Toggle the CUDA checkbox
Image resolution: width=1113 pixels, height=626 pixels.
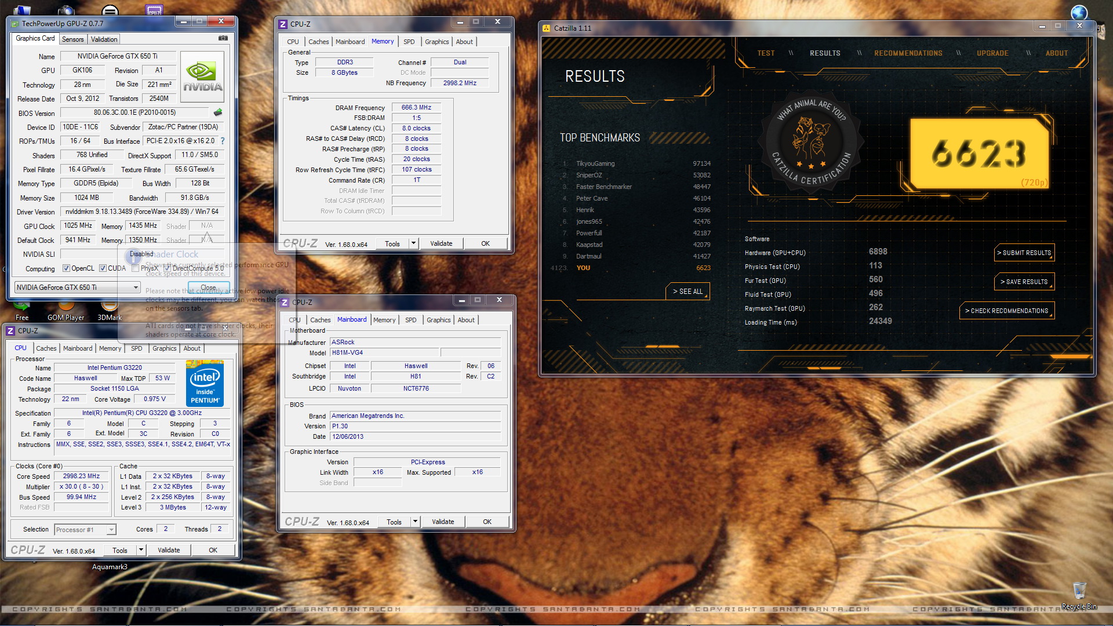[103, 268]
